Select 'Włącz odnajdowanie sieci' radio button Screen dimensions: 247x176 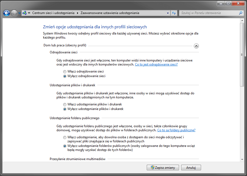65,72
